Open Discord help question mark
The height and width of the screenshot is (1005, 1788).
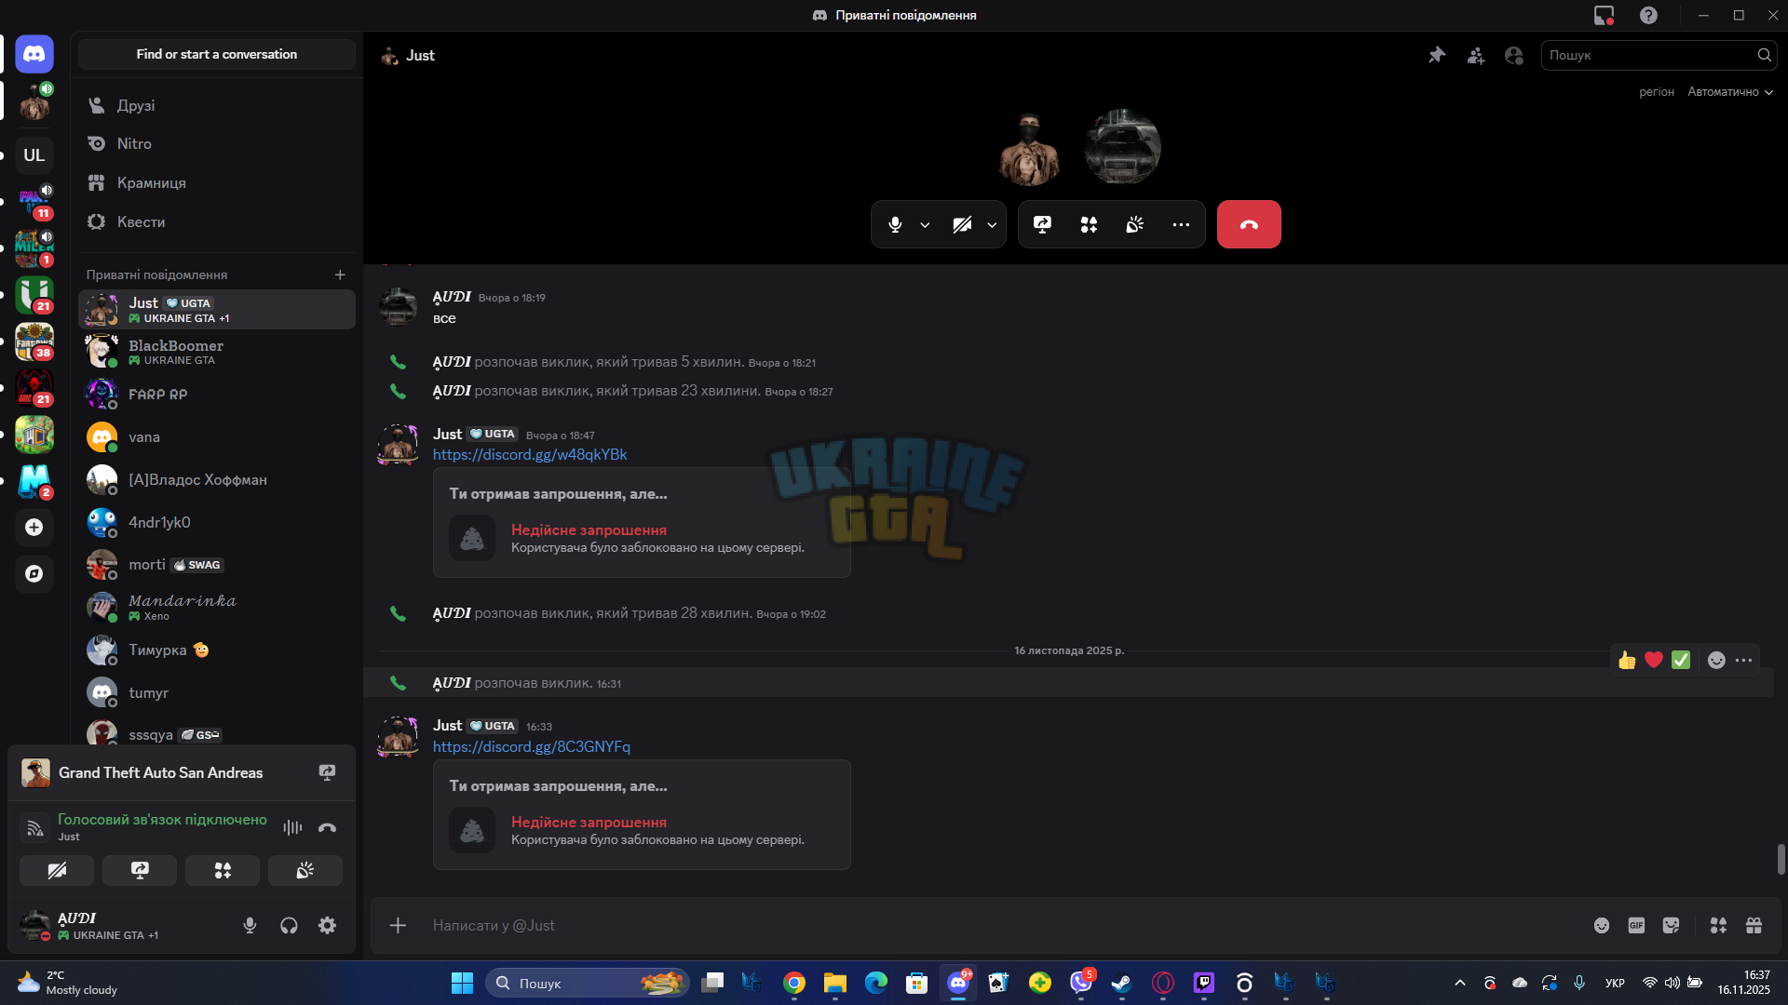point(1648,16)
